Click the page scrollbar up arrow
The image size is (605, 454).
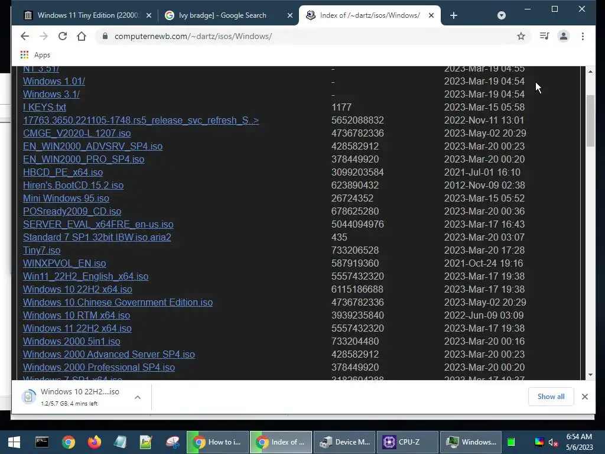pos(590,72)
